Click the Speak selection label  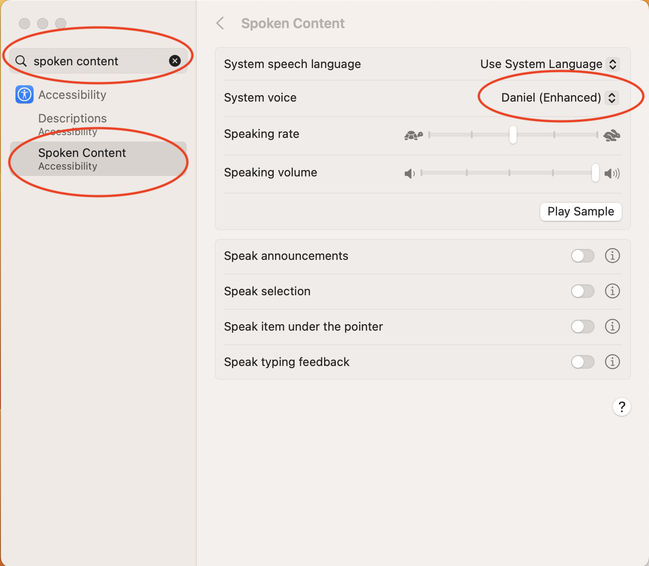pyautogui.click(x=267, y=291)
